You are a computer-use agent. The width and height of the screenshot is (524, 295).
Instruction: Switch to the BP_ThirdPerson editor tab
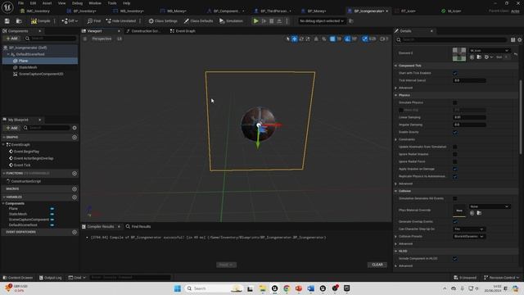273,11
